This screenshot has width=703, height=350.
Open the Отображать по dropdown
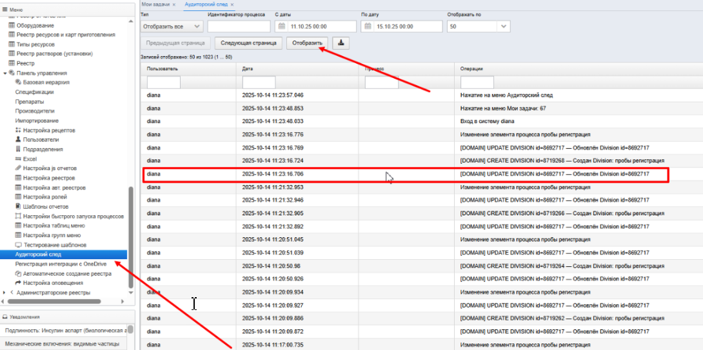coord(479,26)
